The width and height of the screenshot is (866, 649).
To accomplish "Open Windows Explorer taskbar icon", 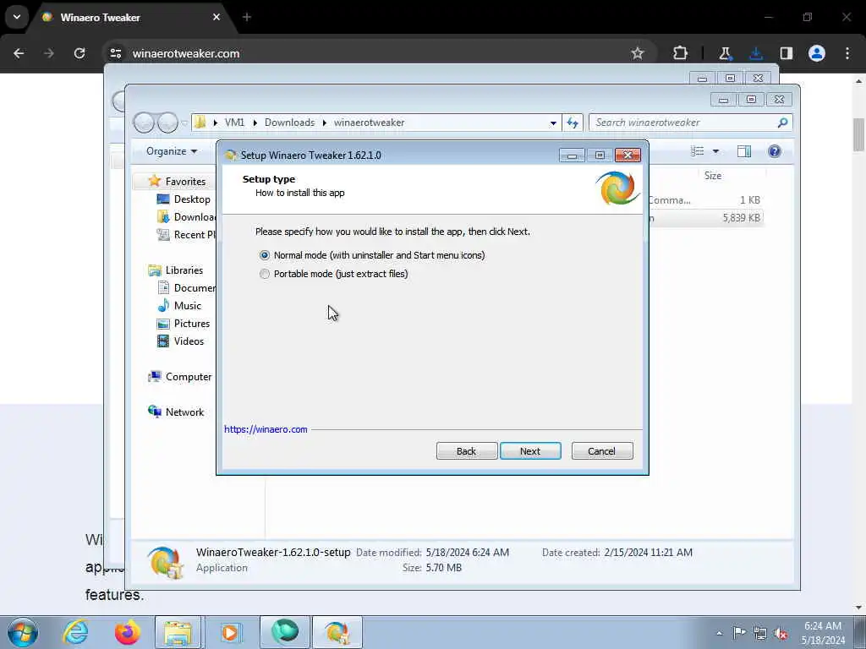I will click(x=178, y=632).
